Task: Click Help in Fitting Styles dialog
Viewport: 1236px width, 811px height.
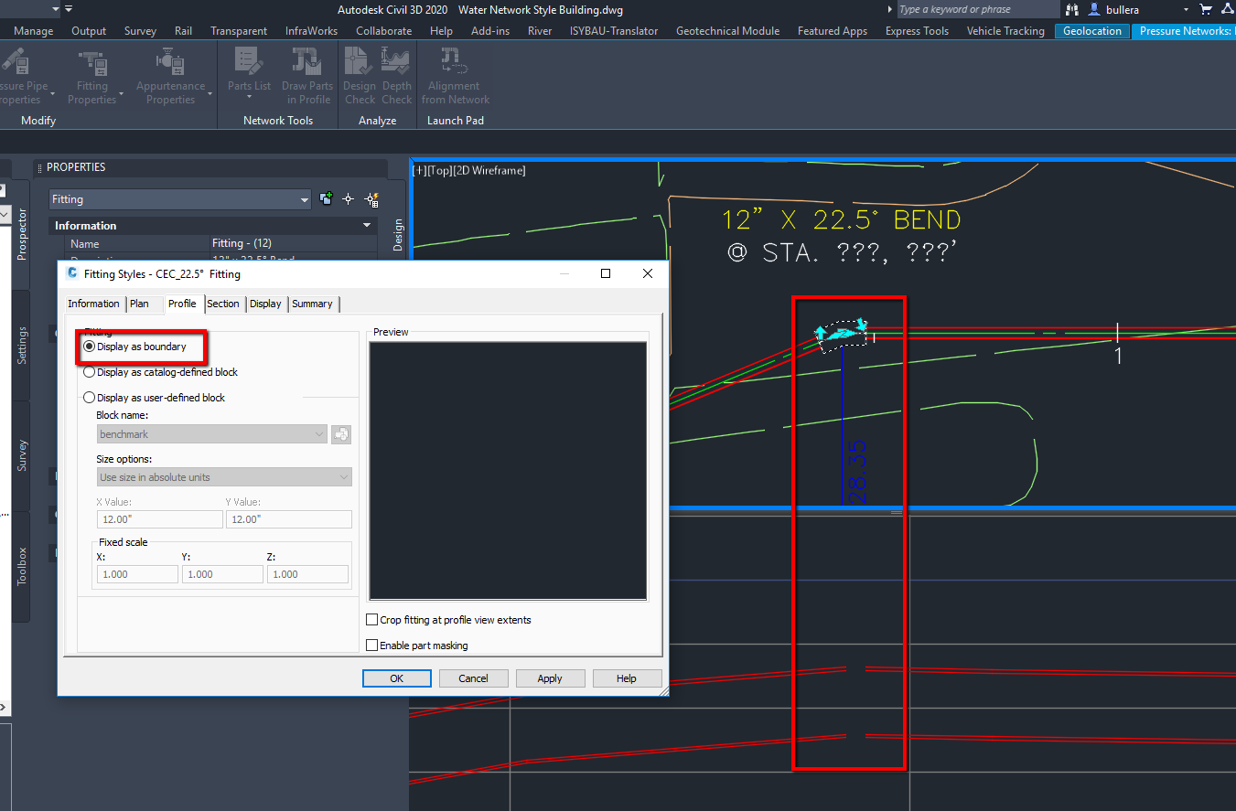Action: (x=627, y=678)
